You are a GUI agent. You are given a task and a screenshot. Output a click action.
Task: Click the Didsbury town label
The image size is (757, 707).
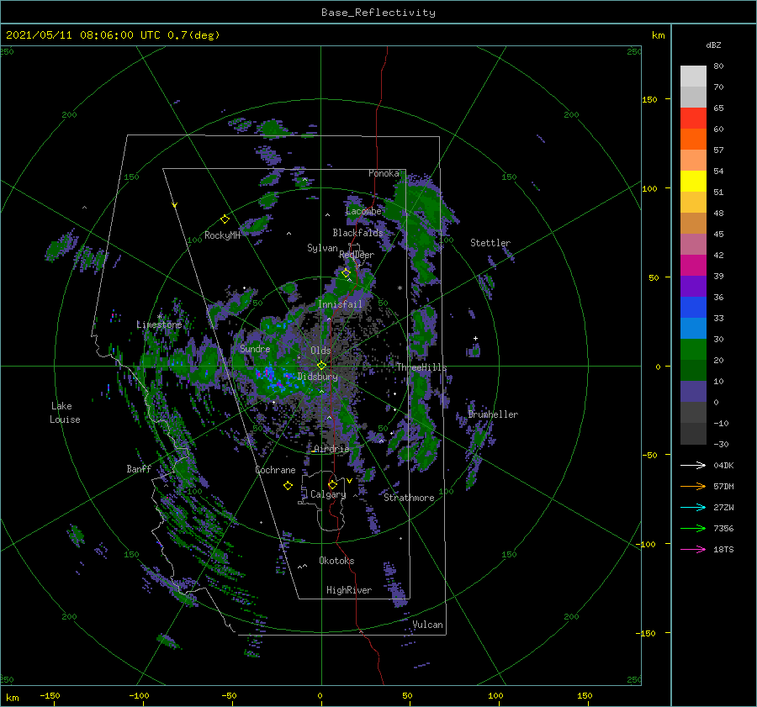[318, 377]
